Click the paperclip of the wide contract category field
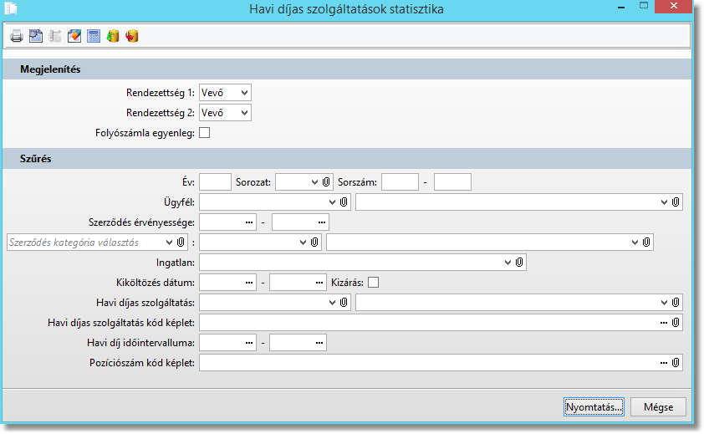Image resolution: width=704 pixels, height=434 pixels. point(646,243)
